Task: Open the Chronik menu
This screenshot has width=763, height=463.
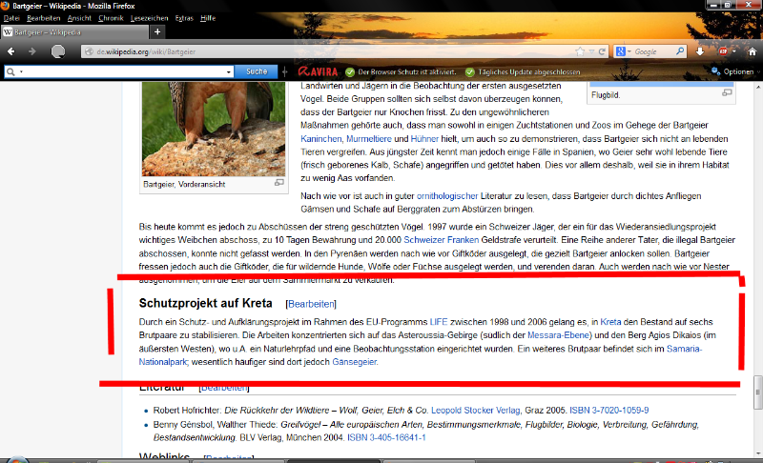Action: point(111,18)
